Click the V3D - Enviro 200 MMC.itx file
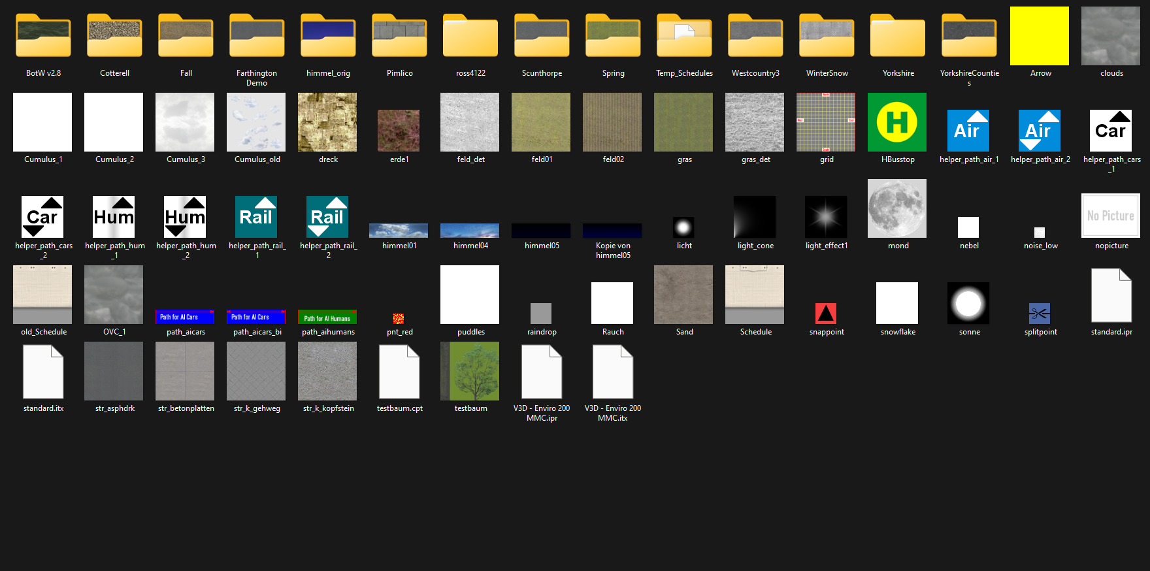Screen dimensions: 1150x571 [612, 372]
